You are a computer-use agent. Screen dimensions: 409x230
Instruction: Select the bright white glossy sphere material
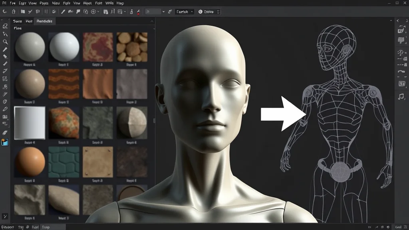[x=64, y=47]
